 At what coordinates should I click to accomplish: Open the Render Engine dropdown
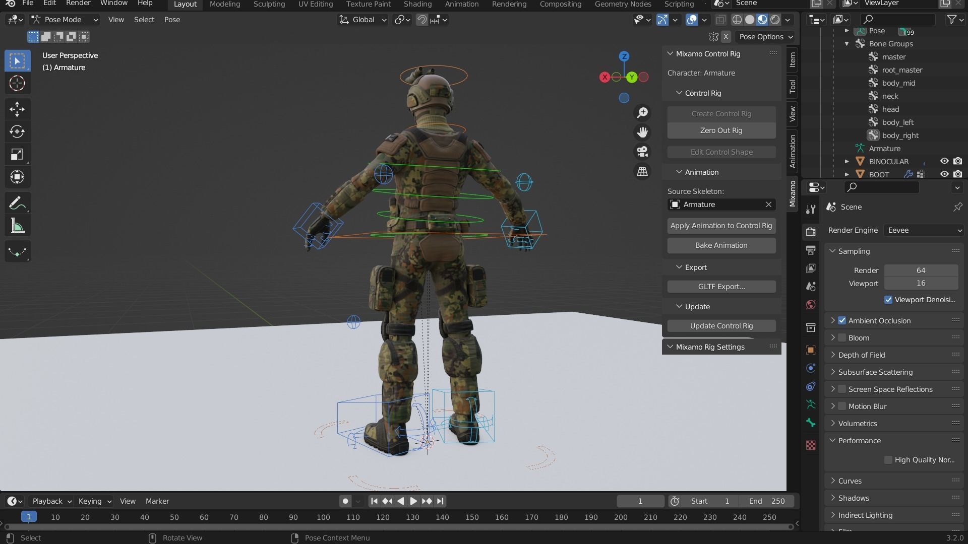(x=924, y=230)
